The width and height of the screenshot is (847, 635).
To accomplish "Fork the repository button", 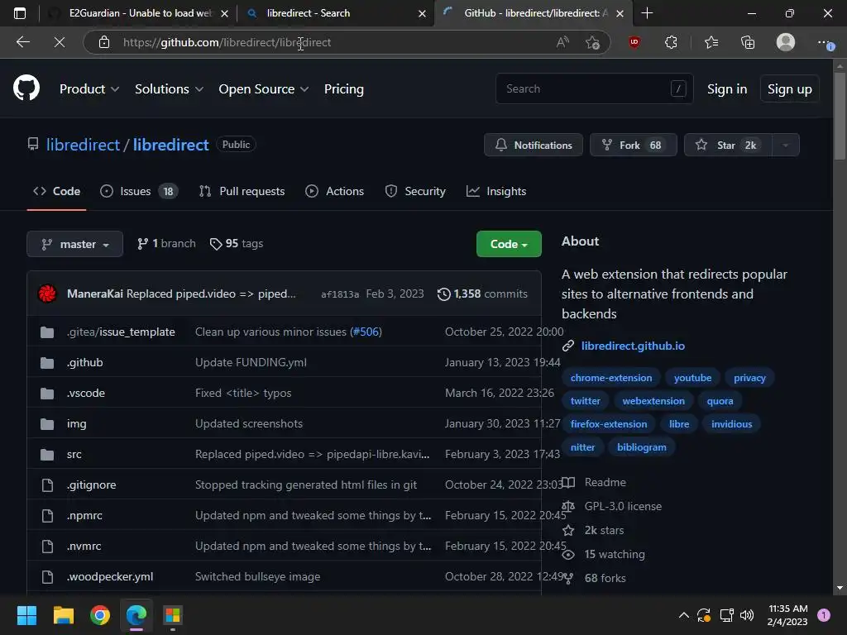I will point(633,145).
